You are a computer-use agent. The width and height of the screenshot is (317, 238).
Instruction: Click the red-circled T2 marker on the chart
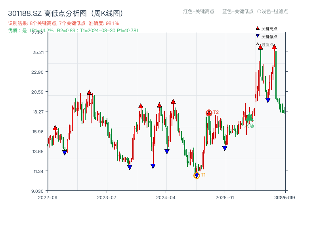pyautogui.click(x=209, y=113)
